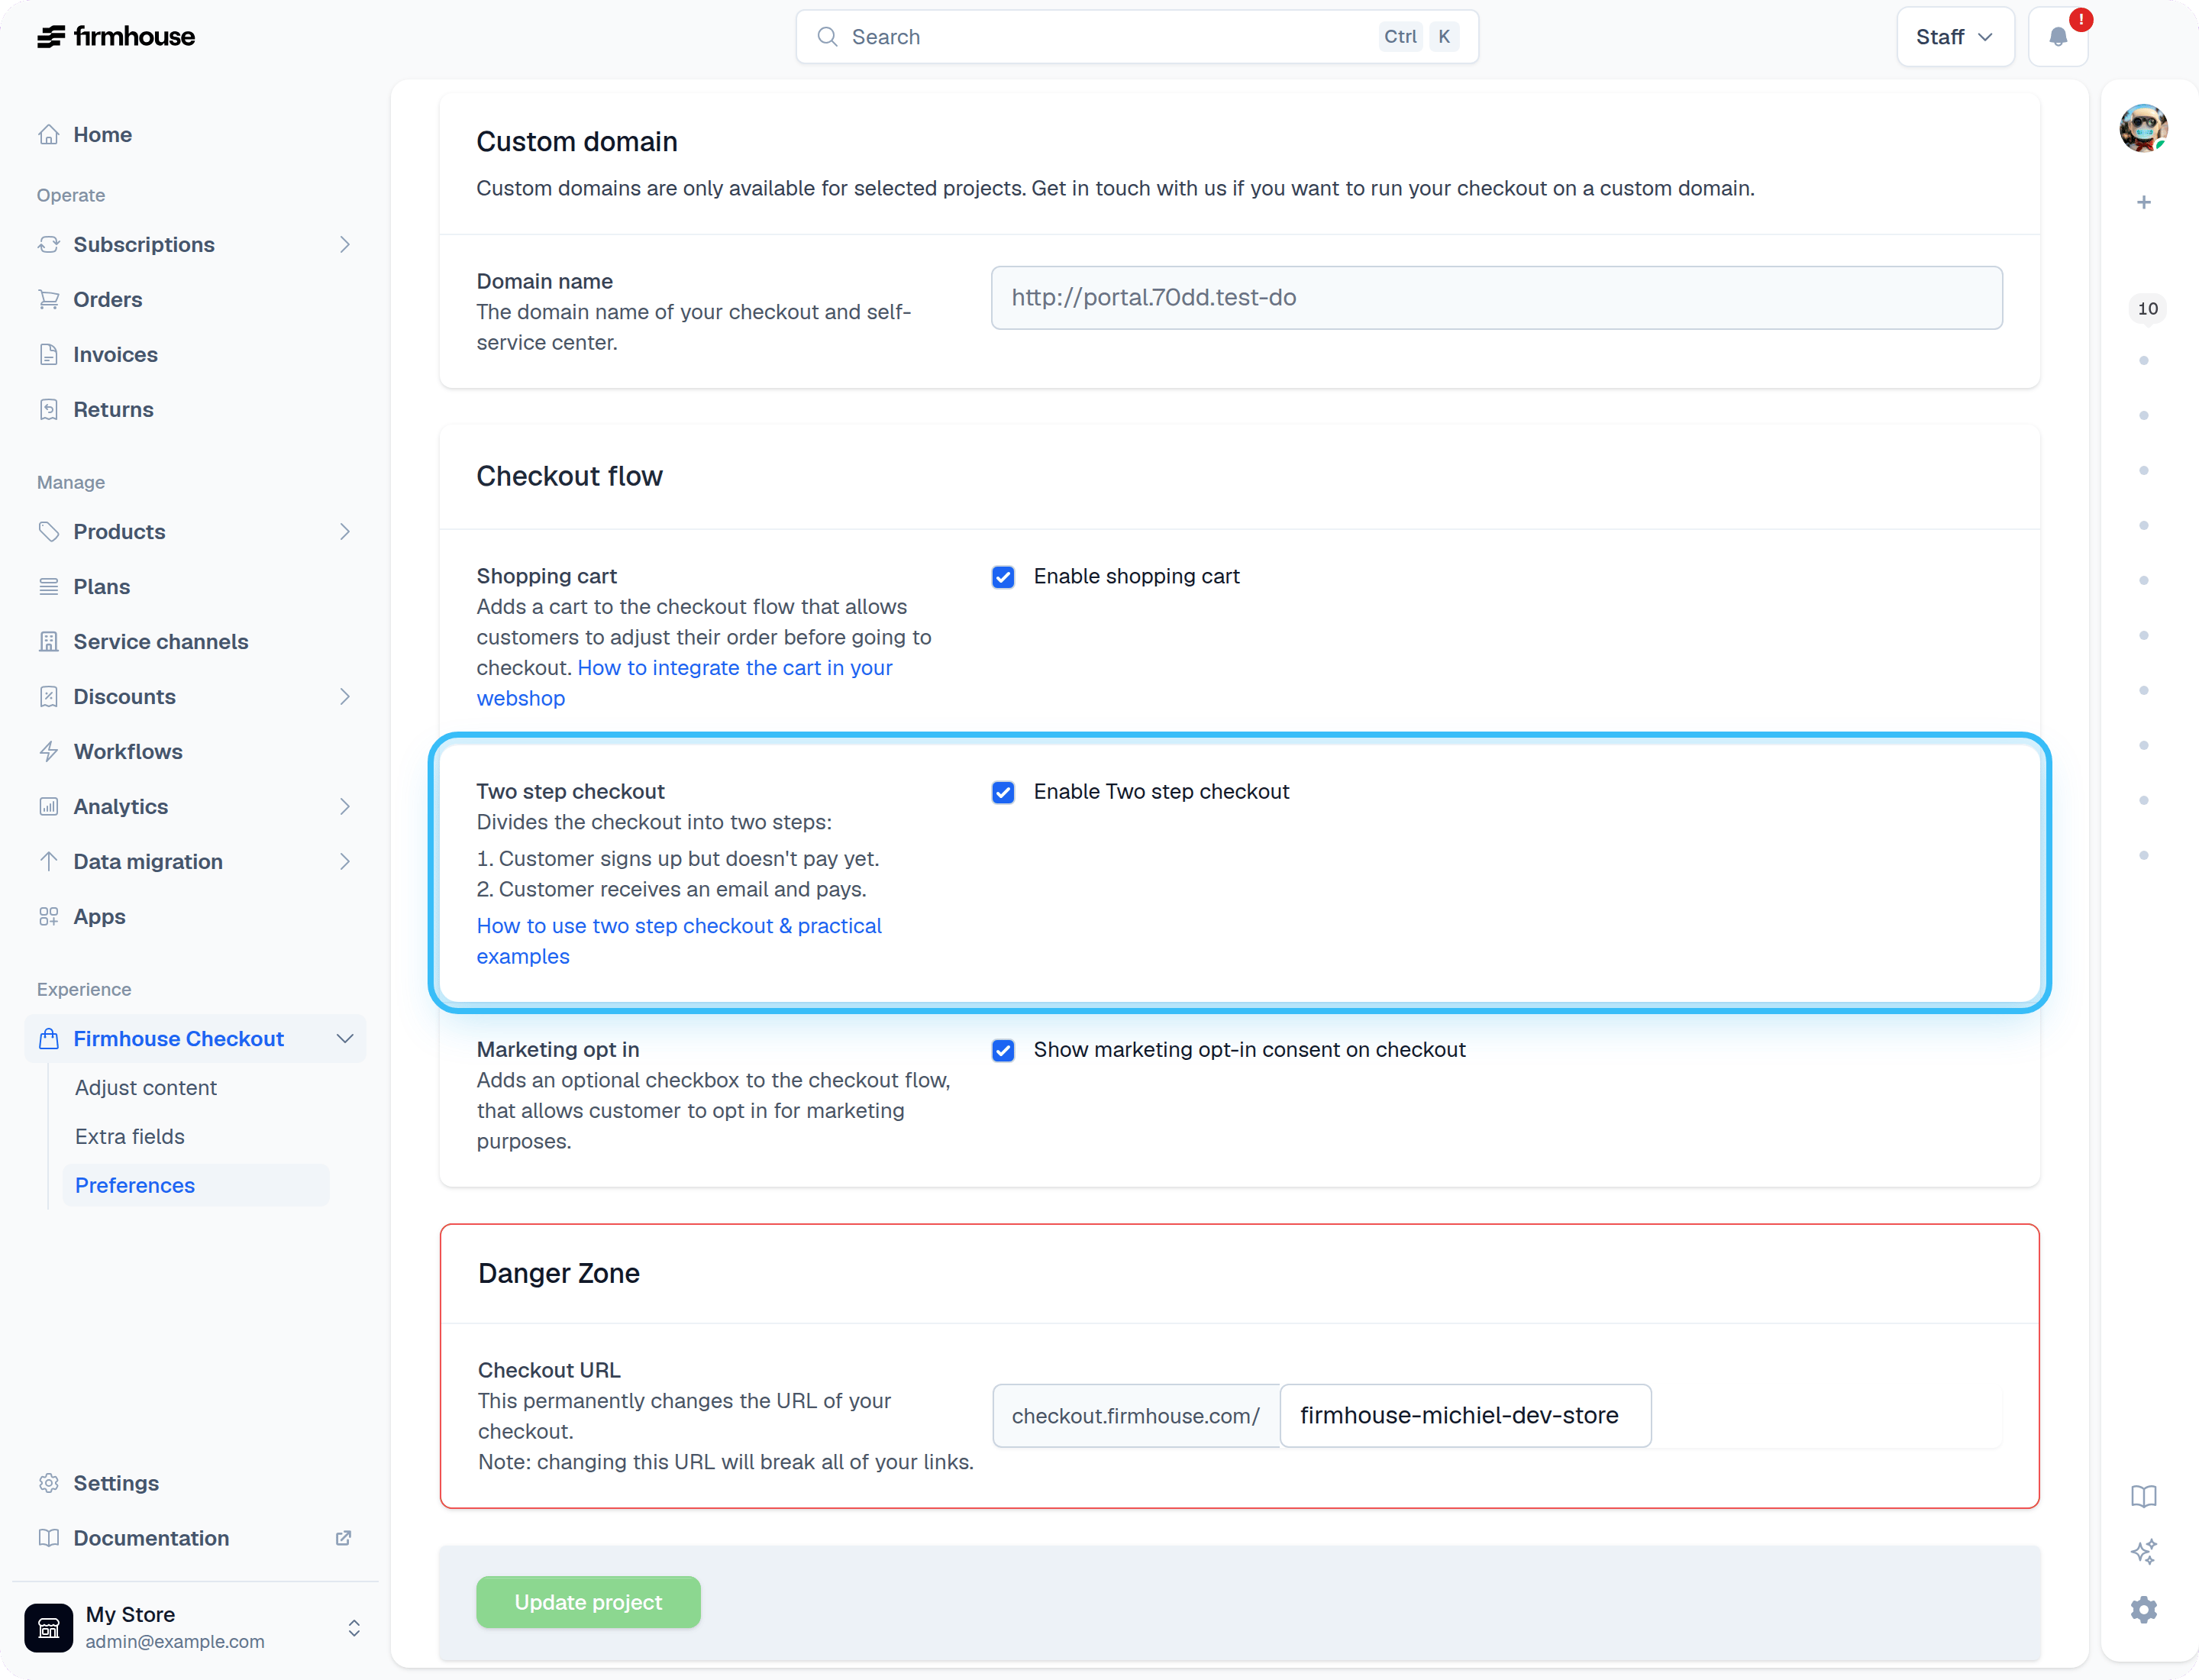Expand the Discounts menu chevron
This screenshot has height=1680, width=2199.
(x=345, y=697)
